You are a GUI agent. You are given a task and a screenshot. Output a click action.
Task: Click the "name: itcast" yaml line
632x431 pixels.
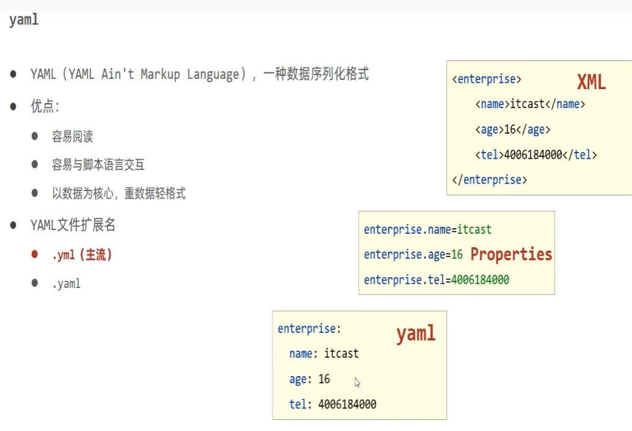(x=324, y=353)
